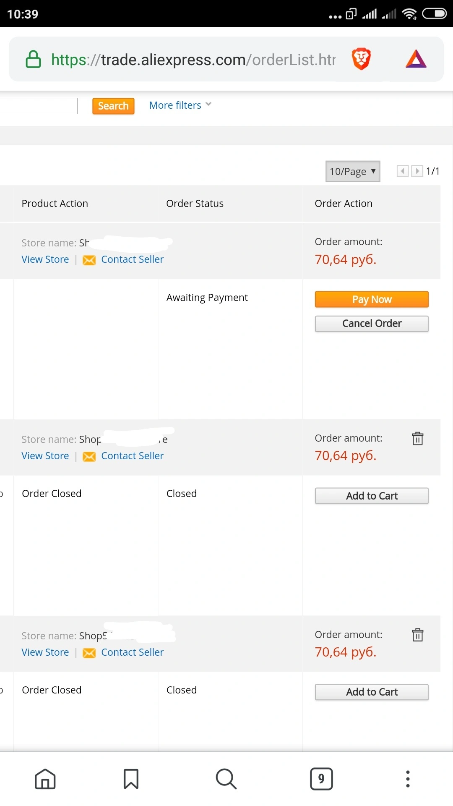Focus the order search input field
The image size is (453, 806).
(x=39, y=106)
